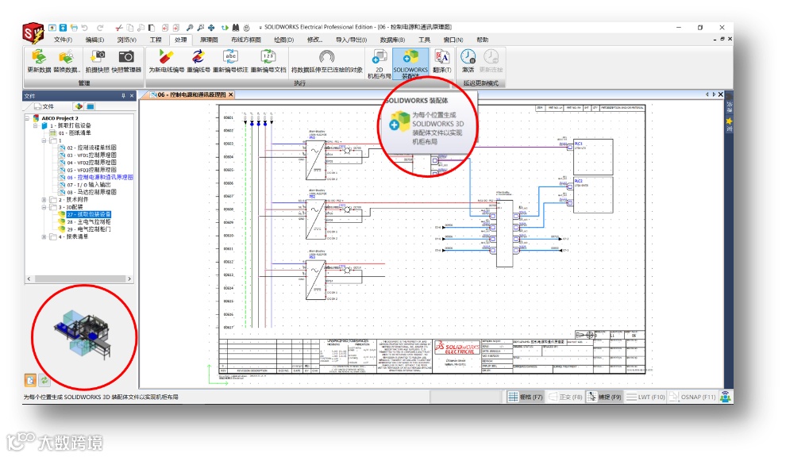Click the blue rectangle tab icon in file panel

pyautogui.click(x=91, y=106)
